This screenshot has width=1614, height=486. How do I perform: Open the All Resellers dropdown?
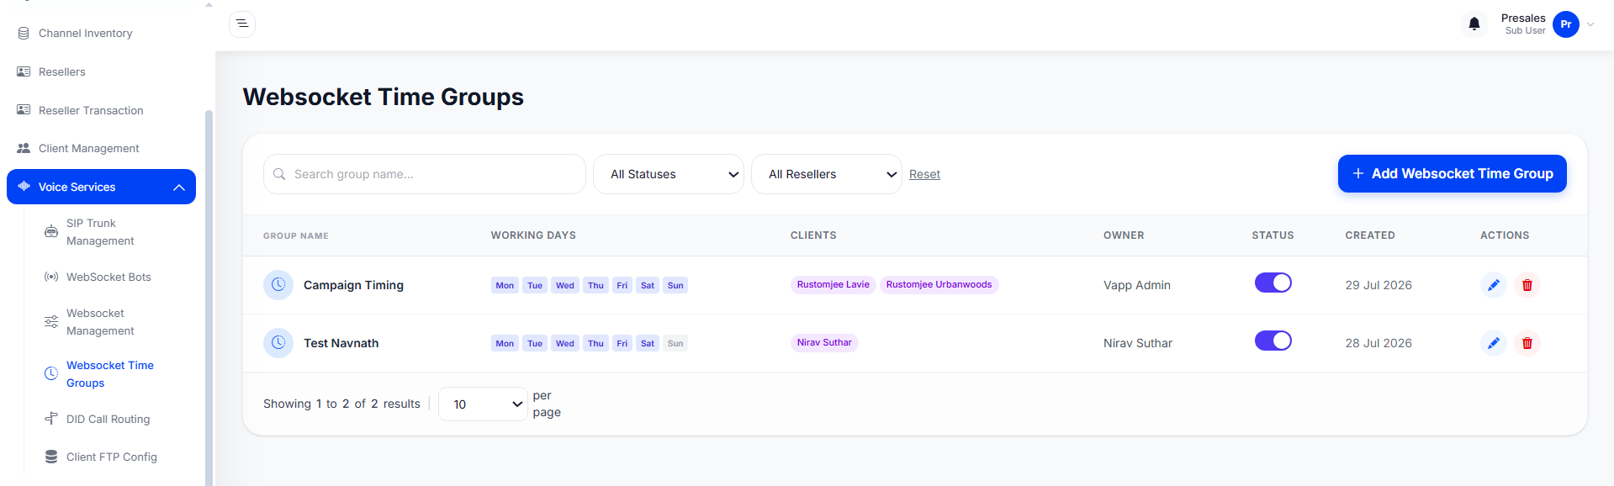click(827, 174)
